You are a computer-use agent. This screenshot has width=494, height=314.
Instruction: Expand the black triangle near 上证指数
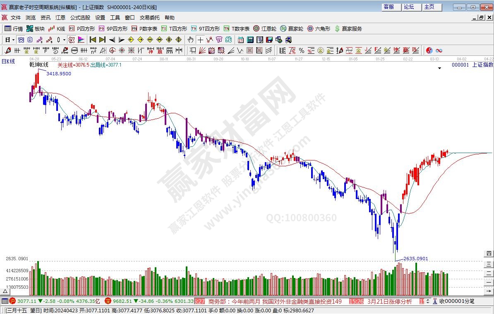coord(439,69)
